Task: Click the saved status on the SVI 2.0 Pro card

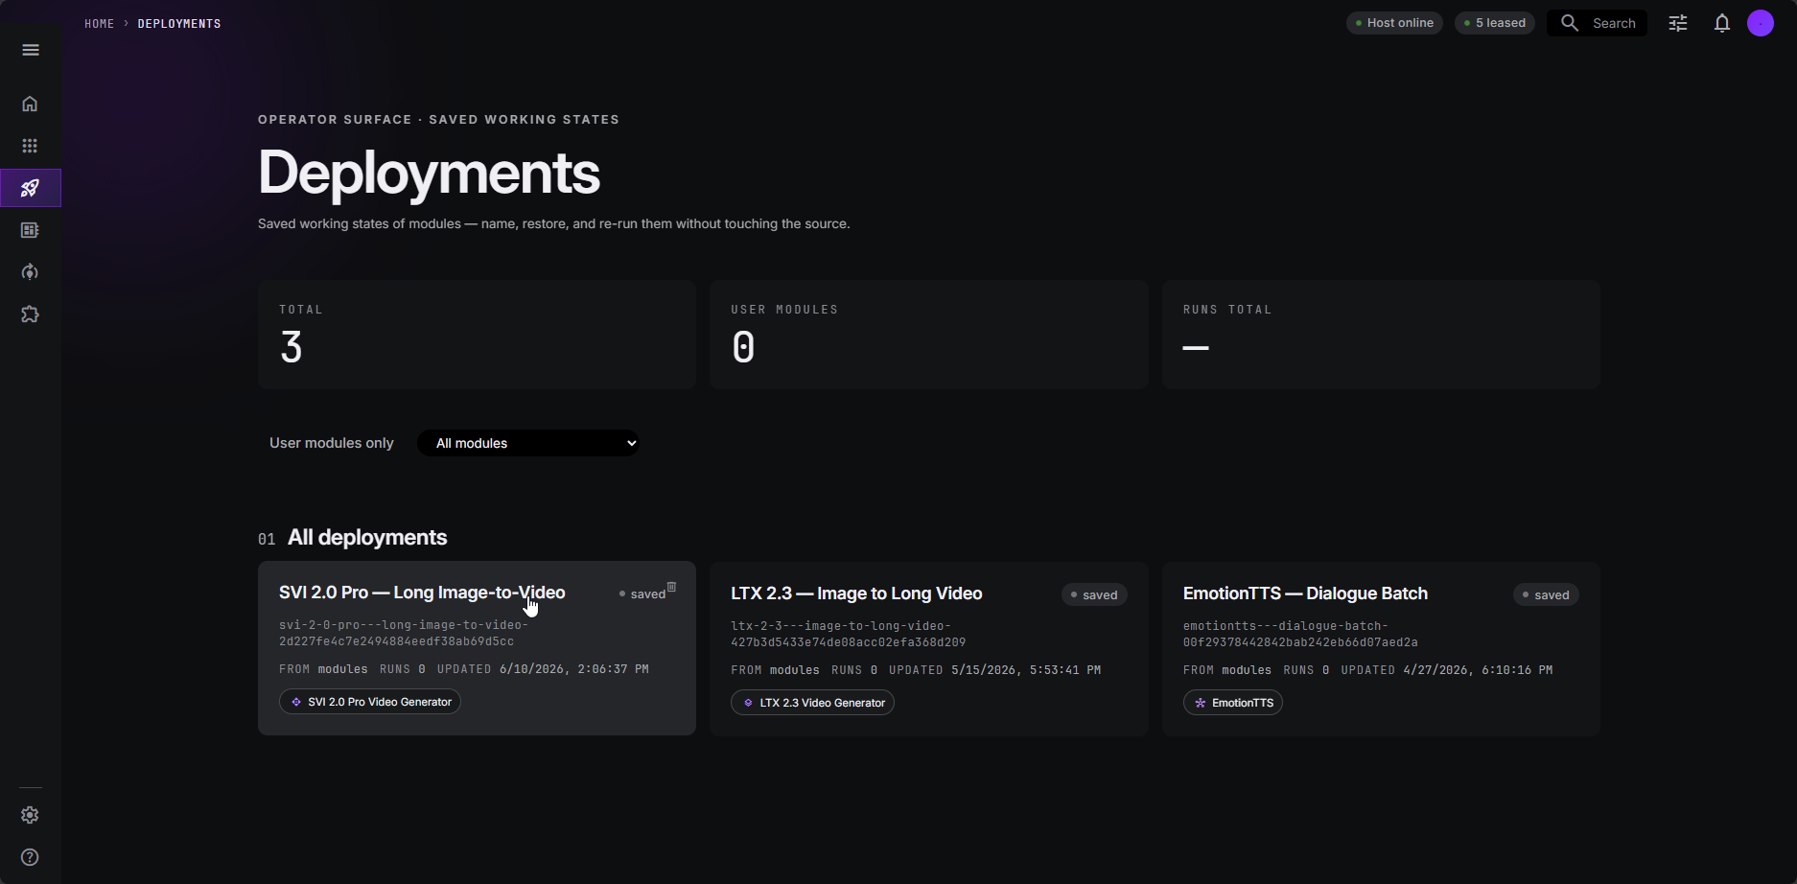Action: (642, 594)
